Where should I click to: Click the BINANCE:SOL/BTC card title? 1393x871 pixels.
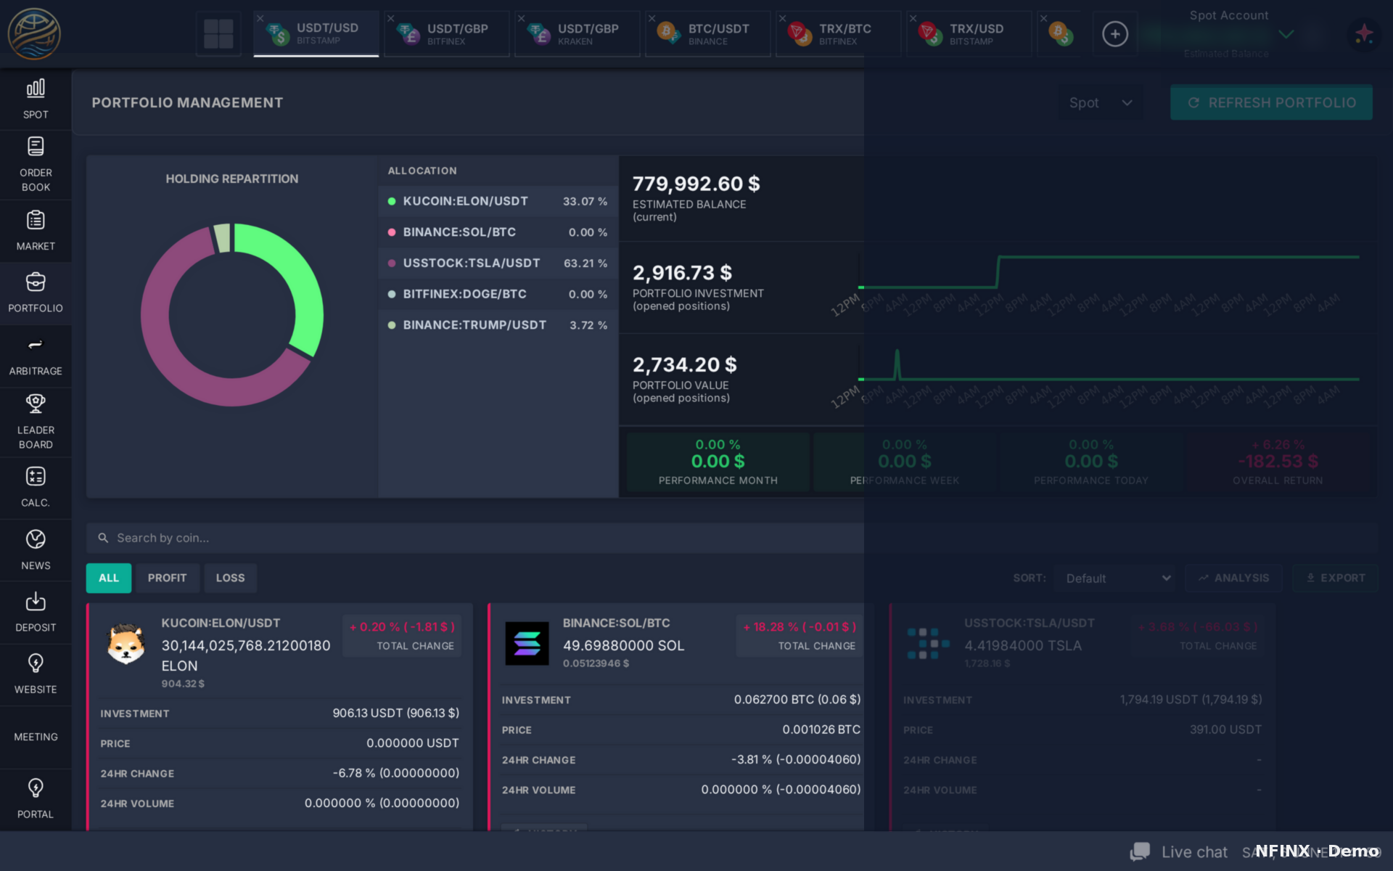pyautogui.click(x=616, y=623)
